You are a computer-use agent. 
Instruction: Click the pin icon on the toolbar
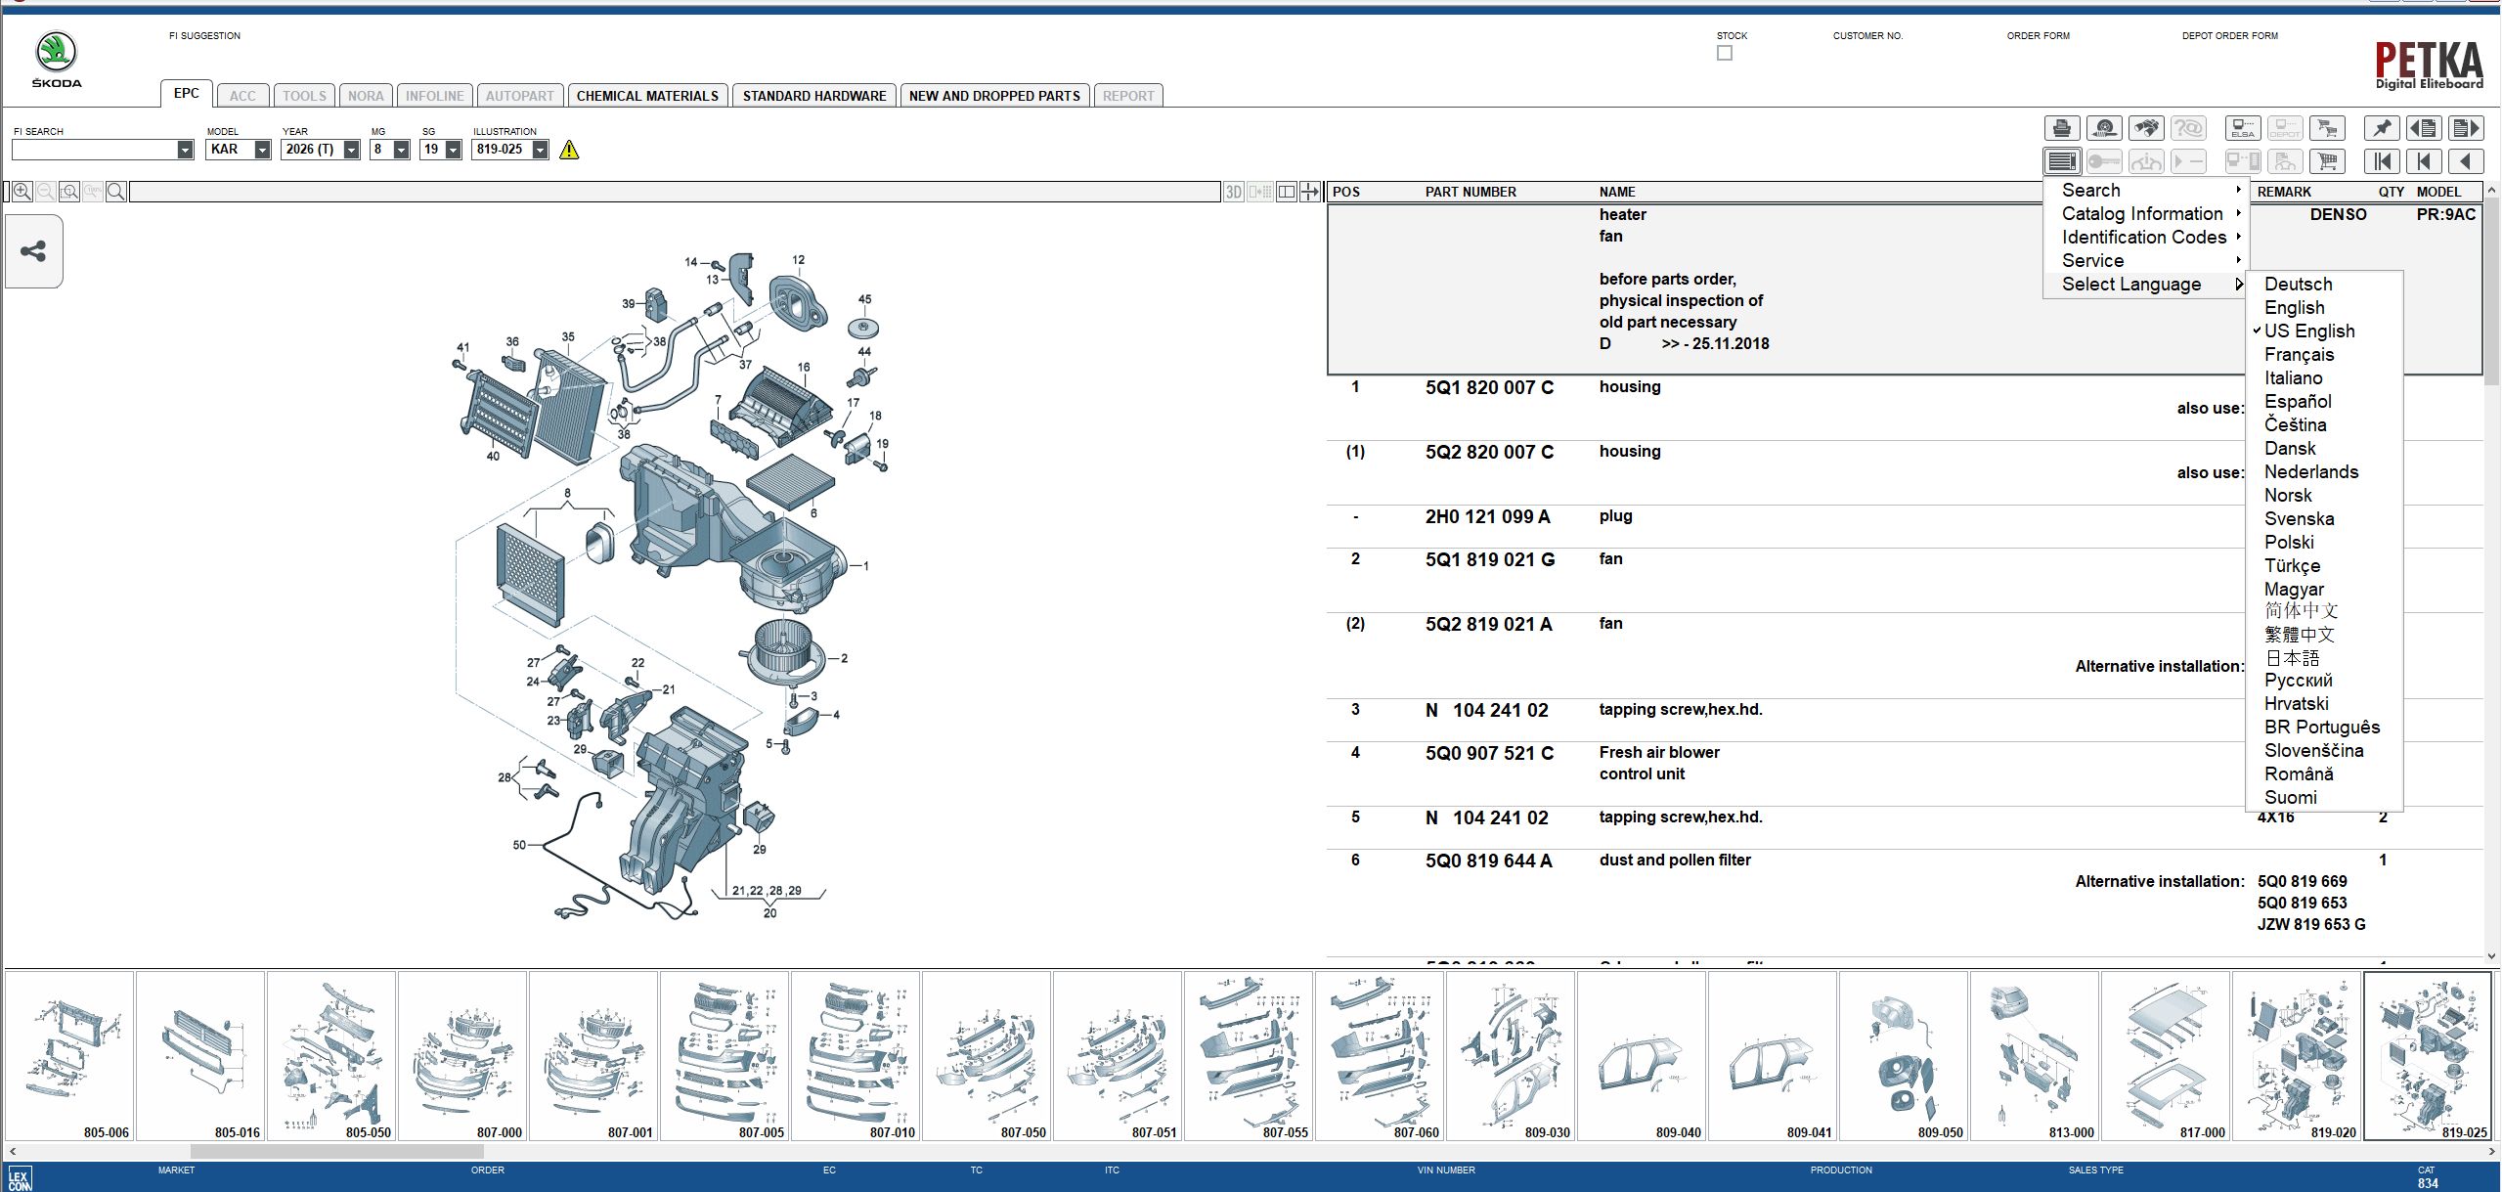(2382, 127)
